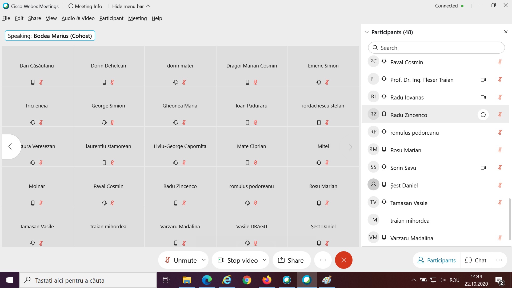
Task: Open the Chat panel
Action: point(476,260)
